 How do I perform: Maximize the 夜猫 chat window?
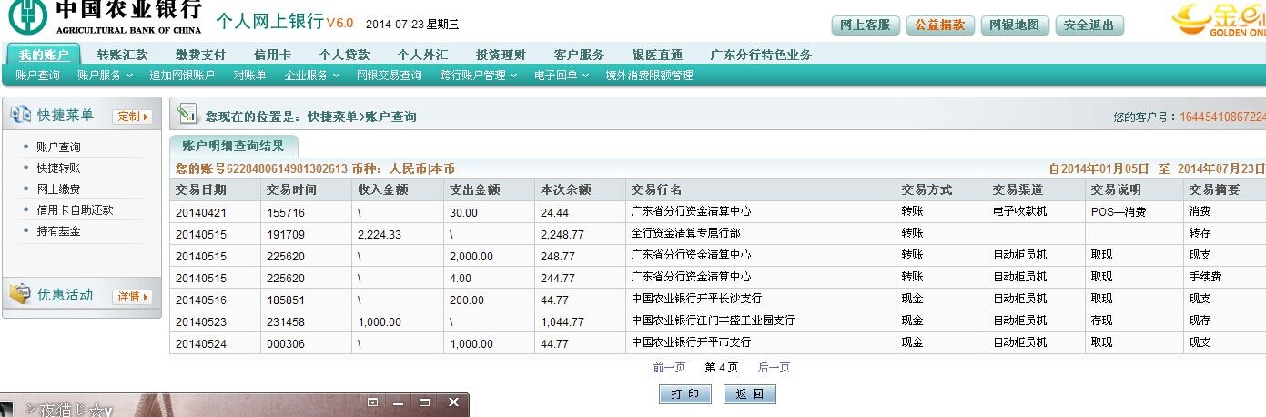point(424,402)
